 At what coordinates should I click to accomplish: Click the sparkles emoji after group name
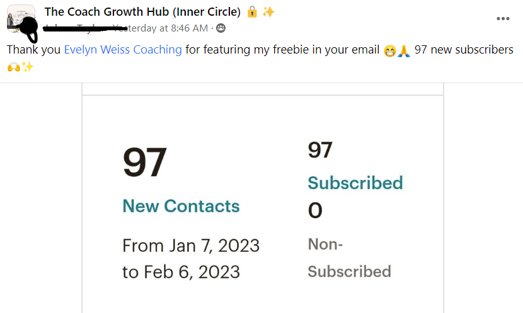[268, 12]
